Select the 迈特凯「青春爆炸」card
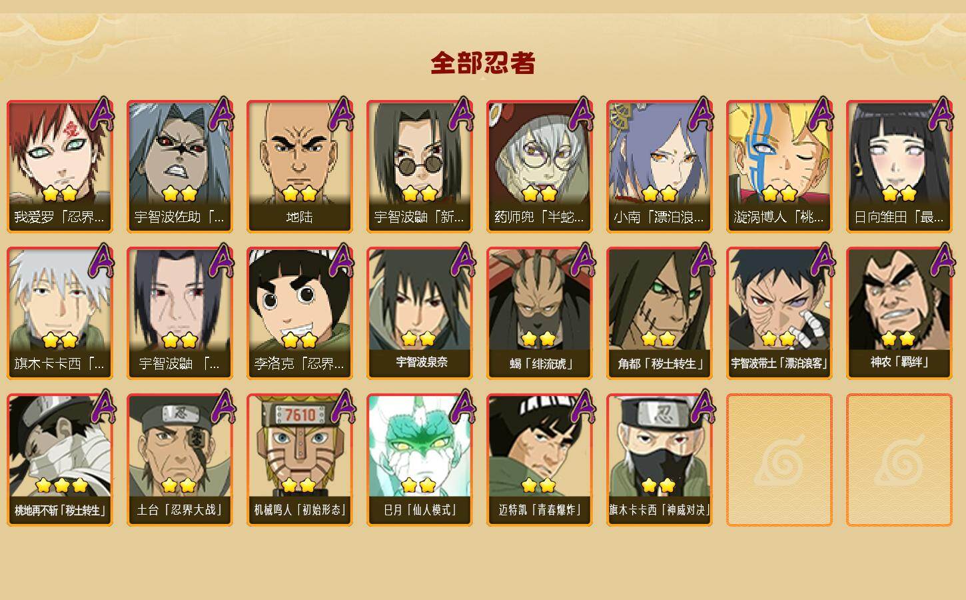 [540, 460]
